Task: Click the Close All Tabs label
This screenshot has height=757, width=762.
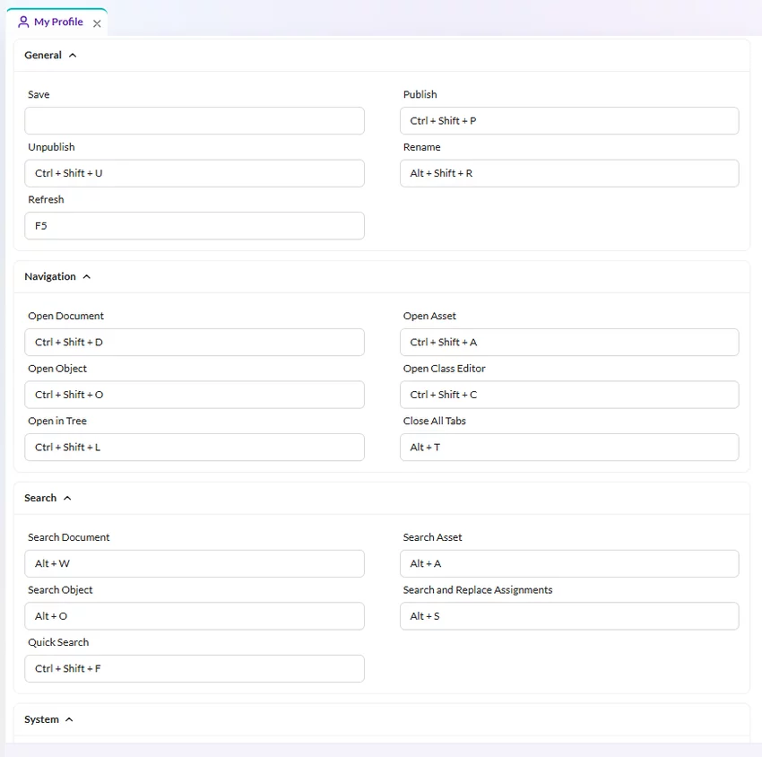Action: (435, 421)
